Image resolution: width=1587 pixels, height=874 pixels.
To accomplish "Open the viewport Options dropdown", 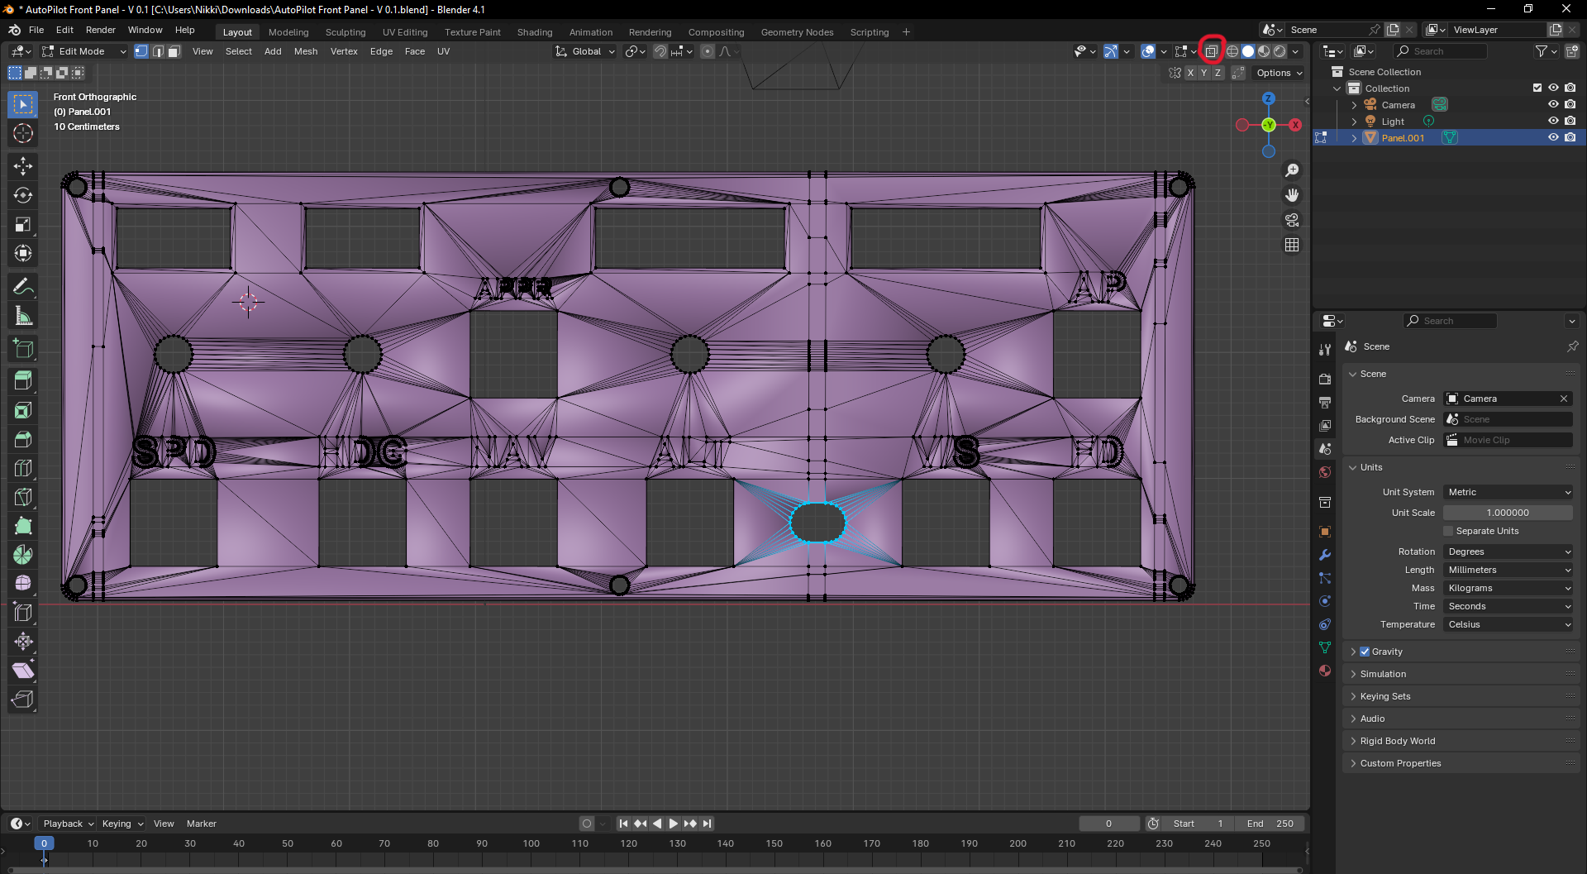I will [x=1279, y=73].
